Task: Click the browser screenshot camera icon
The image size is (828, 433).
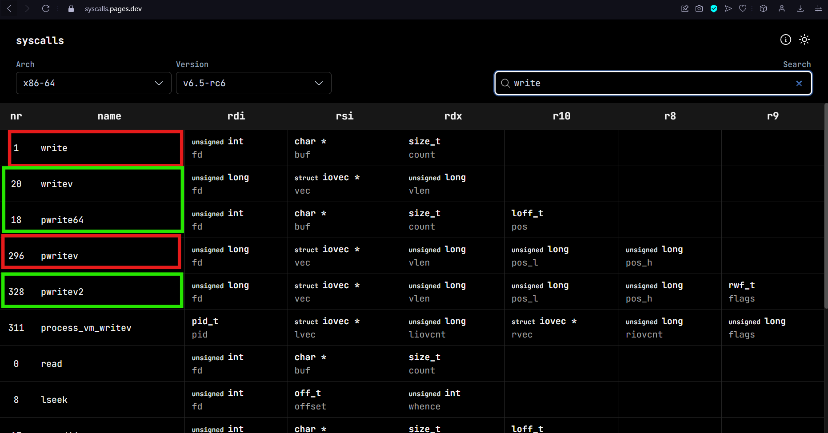Action: click(699, 9)
